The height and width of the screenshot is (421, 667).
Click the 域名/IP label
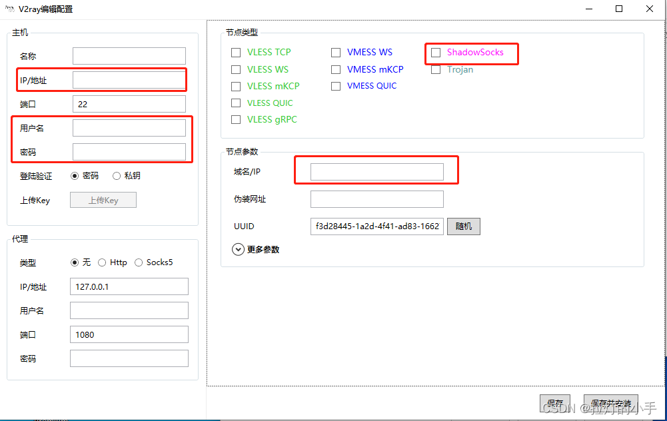tap(247, 172)
